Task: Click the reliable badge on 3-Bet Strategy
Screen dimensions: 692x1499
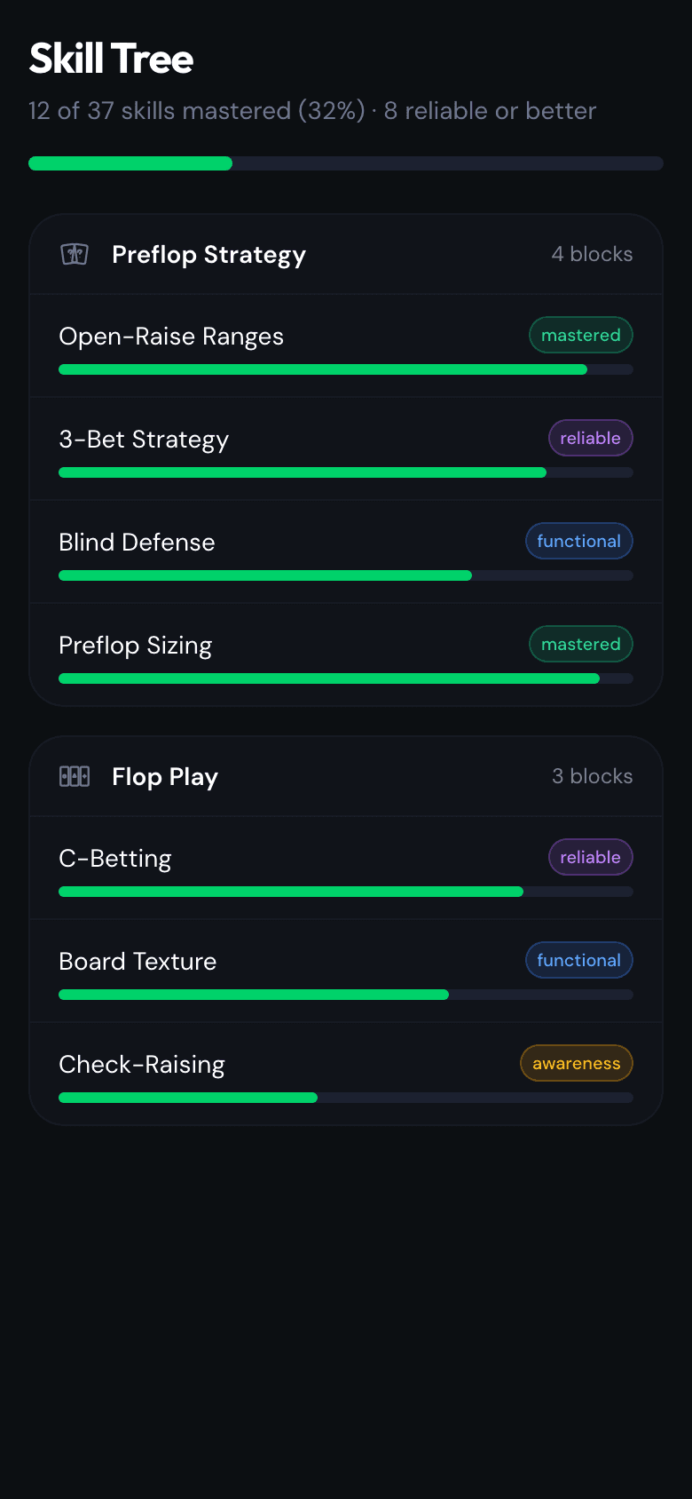Action: 590,439
